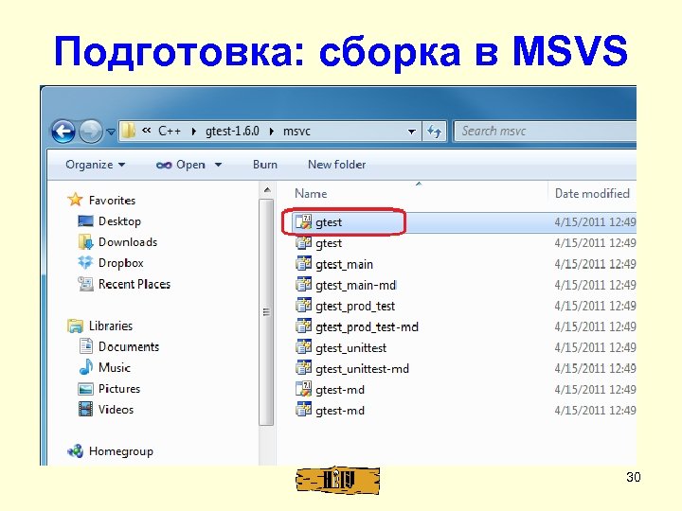
Task: Select the gtest_unittest-md project file
Action: [362, 368]
